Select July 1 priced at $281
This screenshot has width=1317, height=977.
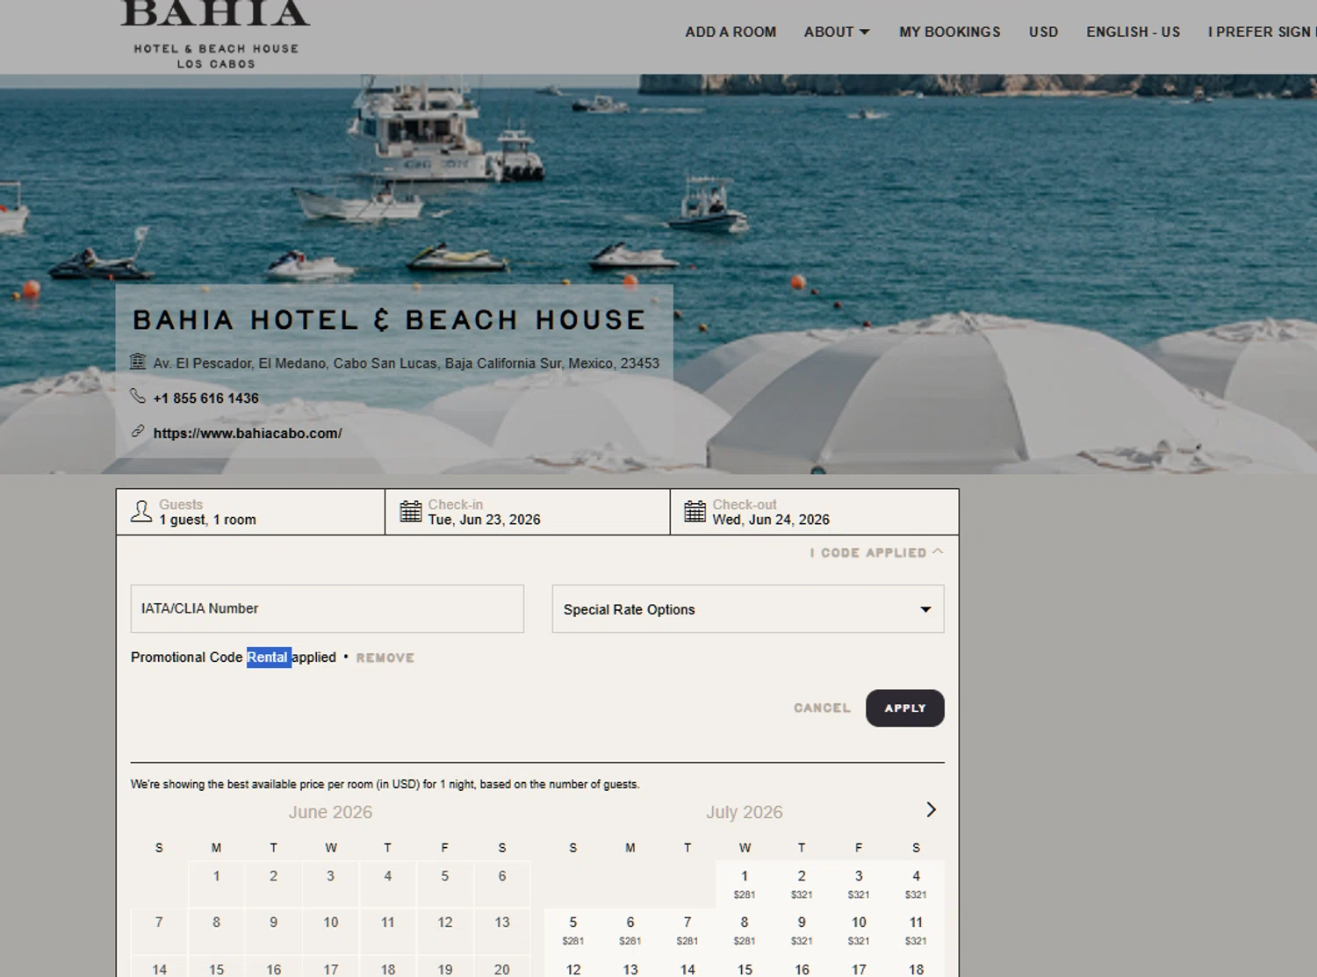pos(745,884)
